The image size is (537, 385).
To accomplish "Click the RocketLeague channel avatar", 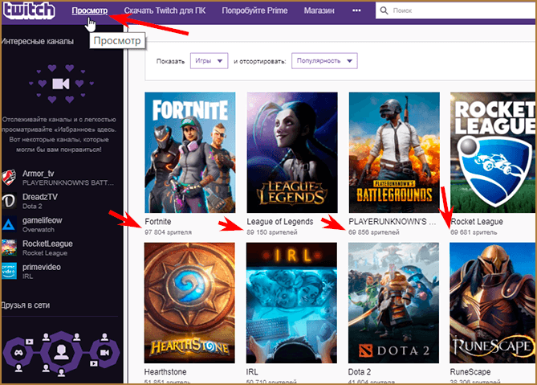I will point(9,248).
